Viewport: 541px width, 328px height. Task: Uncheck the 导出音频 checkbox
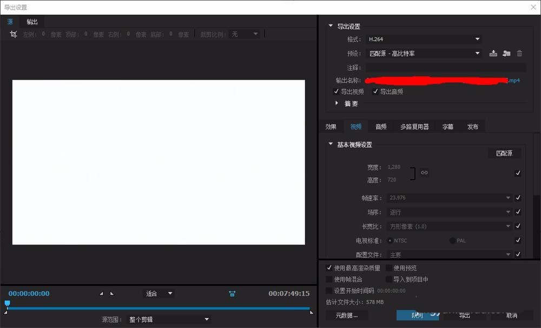(375, 91)
